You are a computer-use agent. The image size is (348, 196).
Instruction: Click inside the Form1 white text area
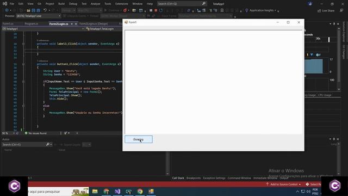tap(213, 82)
